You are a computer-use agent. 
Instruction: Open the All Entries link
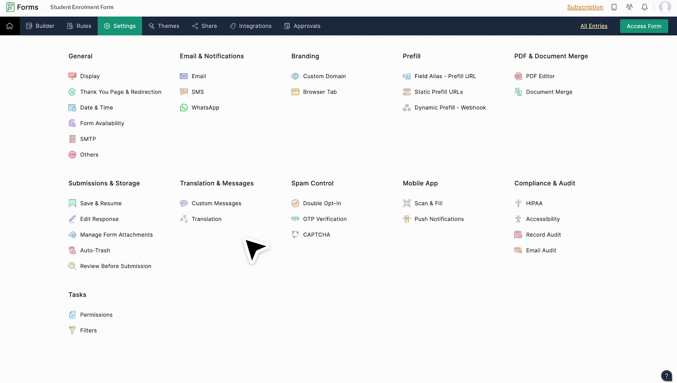coord(593,26)
